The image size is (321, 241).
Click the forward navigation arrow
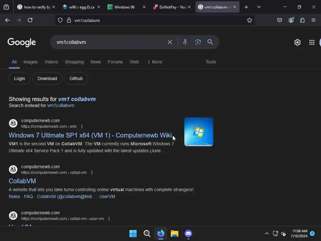click(x=19, y=20)
